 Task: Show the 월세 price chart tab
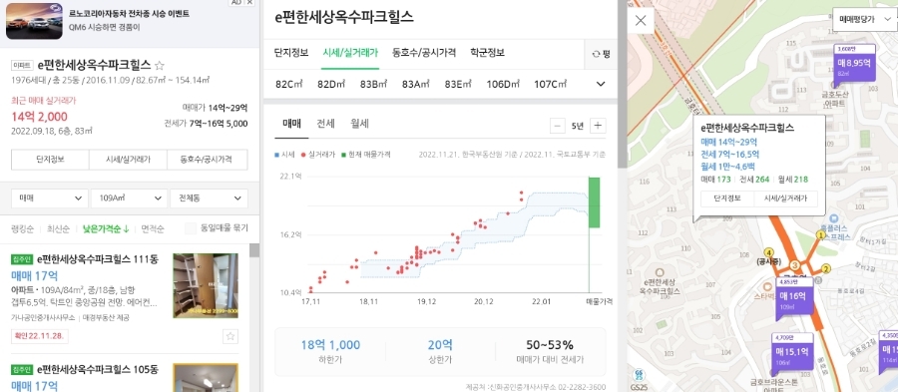click(359, 124)
